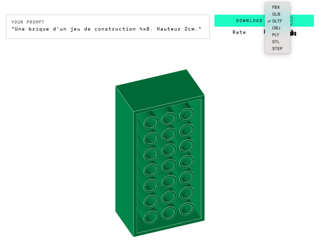Click the Rate label
This screenshot has height=244, width=319.
[239, 32]
